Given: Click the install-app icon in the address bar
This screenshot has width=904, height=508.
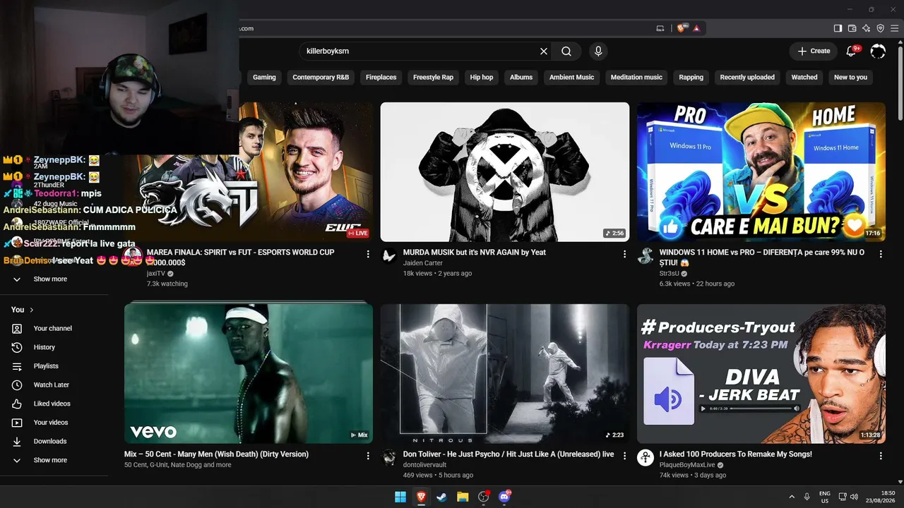Looking at the screenshot, I should click(x=660, y=28).
